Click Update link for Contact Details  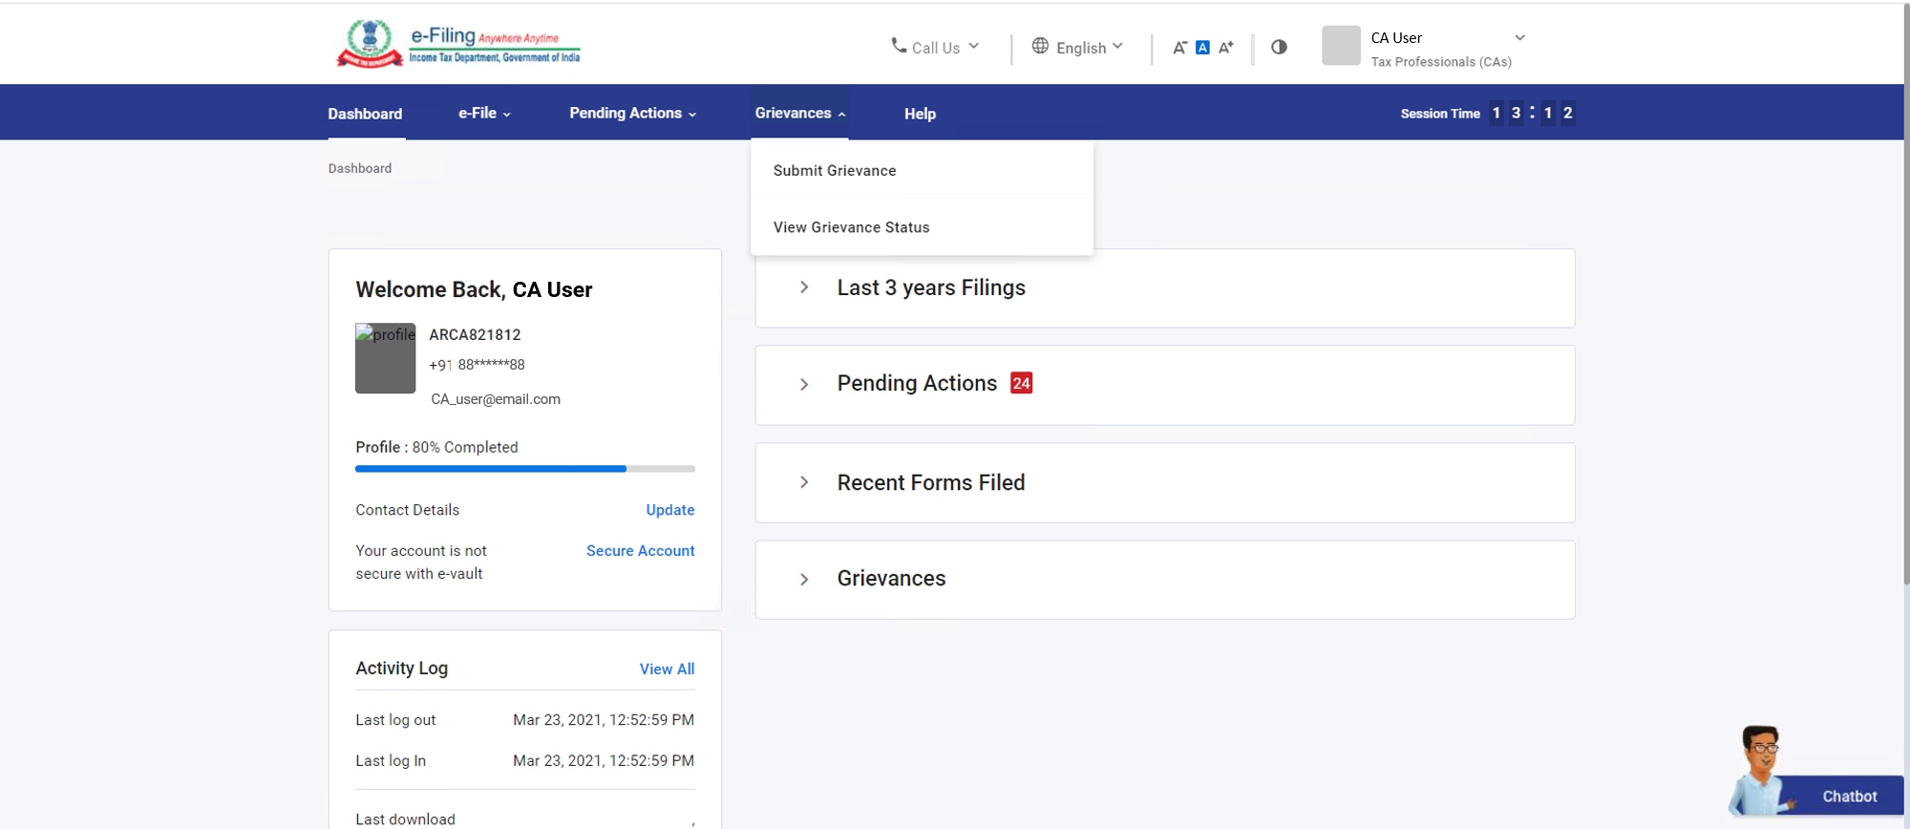click(x=669, y=510)
